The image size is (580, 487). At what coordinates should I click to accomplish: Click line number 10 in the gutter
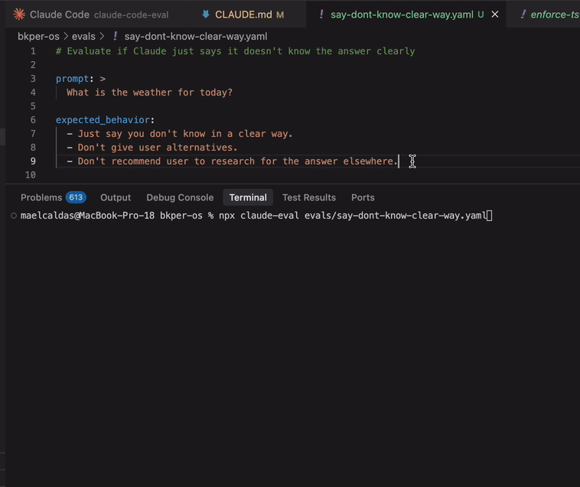[31, 175]
